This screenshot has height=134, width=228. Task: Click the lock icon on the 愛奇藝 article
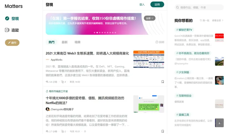coord(85,132)
